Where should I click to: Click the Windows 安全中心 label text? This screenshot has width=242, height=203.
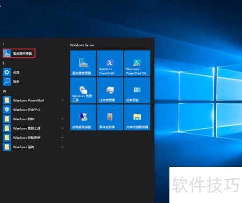(x=26, y=110)
